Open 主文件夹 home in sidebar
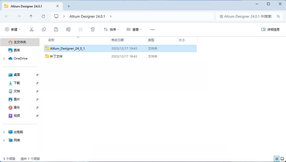This screenshot has width=286, height=162. [20, 42]
